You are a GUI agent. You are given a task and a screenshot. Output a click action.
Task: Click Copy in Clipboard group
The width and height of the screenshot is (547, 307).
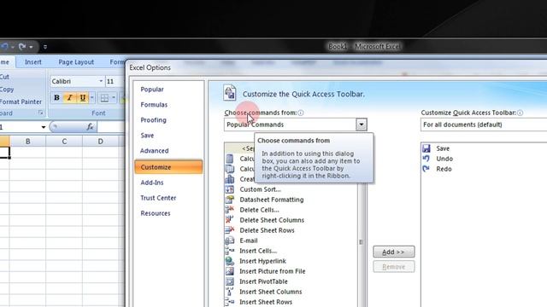coord(7,90)
